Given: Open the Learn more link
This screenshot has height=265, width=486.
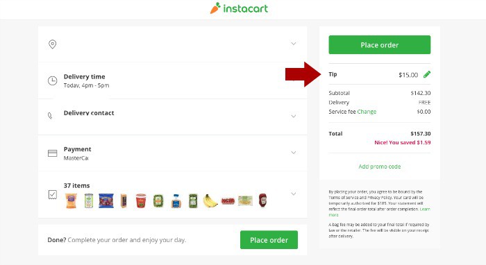Looking at the screenshot, I should 424,210.
